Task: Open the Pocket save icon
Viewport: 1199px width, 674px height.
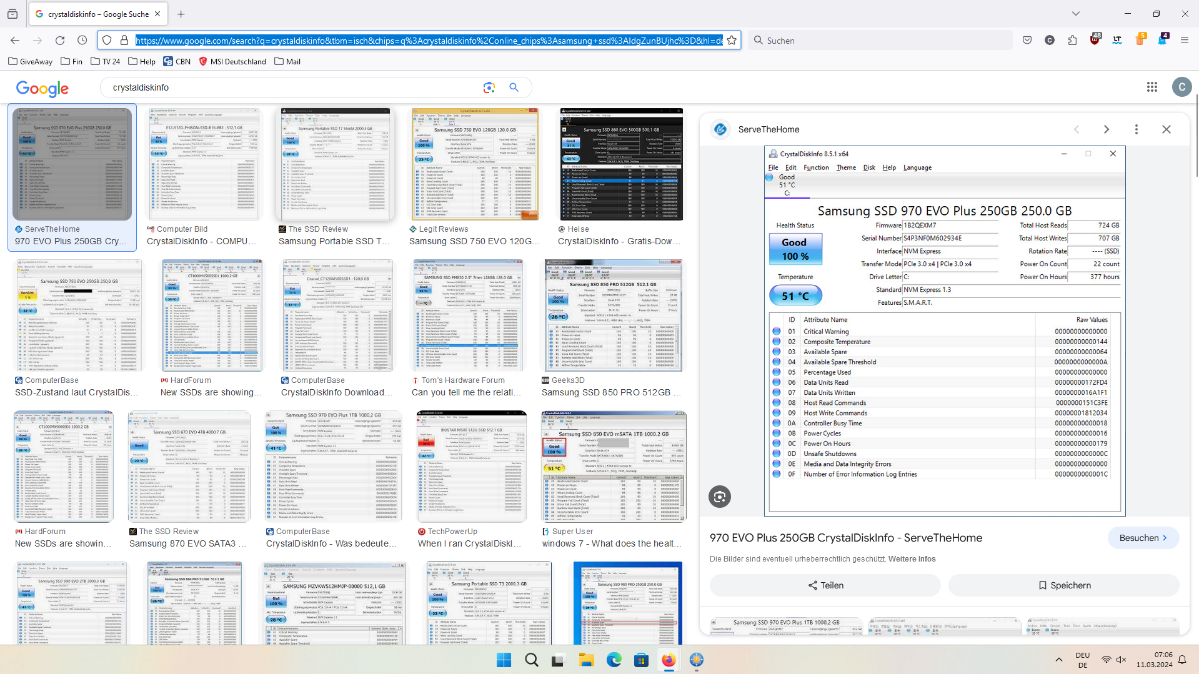Action: click(x=1027, y=41)
